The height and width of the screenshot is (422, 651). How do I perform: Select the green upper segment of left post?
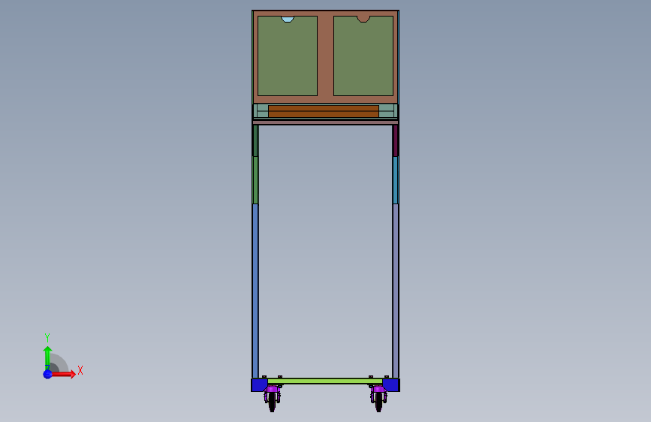pyautogui.click(x=255, y=180)
